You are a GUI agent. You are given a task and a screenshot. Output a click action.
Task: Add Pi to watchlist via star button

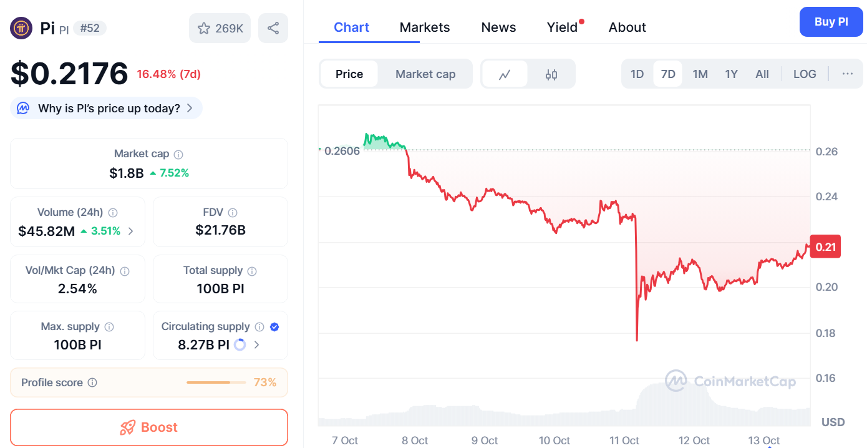pyautogui.click(x=220, y=28)
